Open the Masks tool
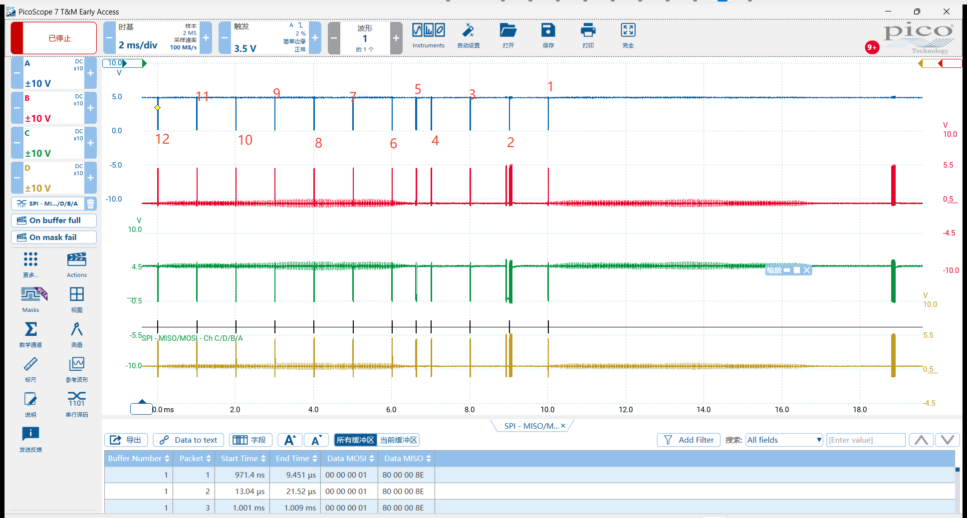Image resolution: width=967 pixels, height=518 pixels. click(30, 294)
